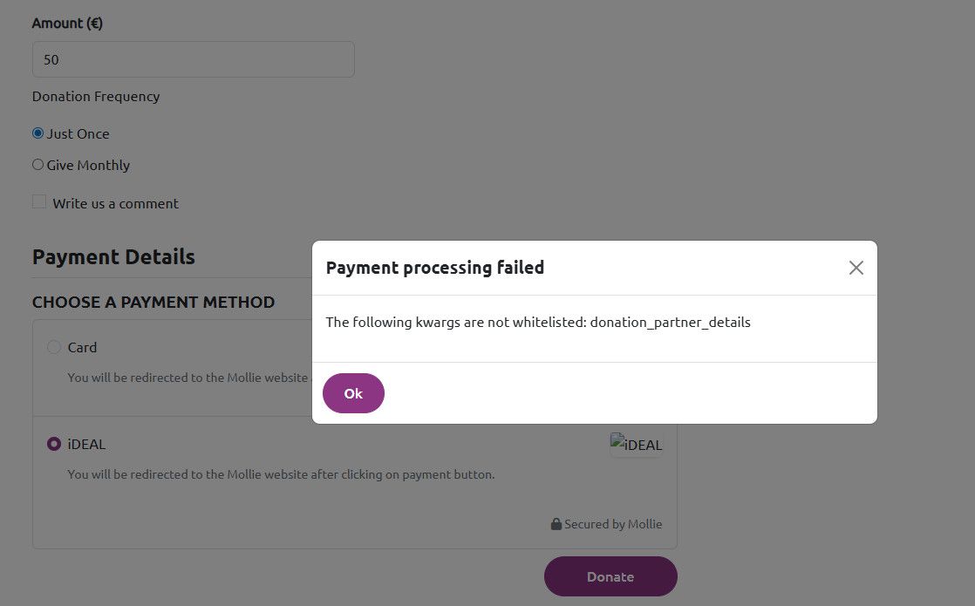Click the Donation Frequency label

pyautogui.click(x=96, y=96)
